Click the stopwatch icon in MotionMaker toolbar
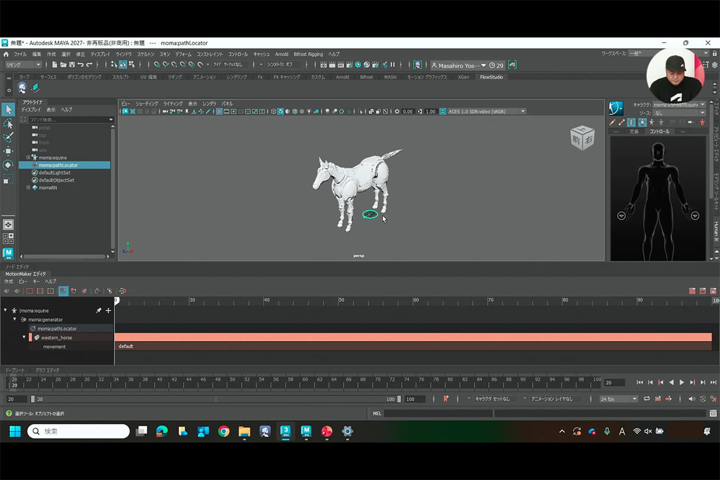The image size is (720, 480). click(x=97, y=291)
